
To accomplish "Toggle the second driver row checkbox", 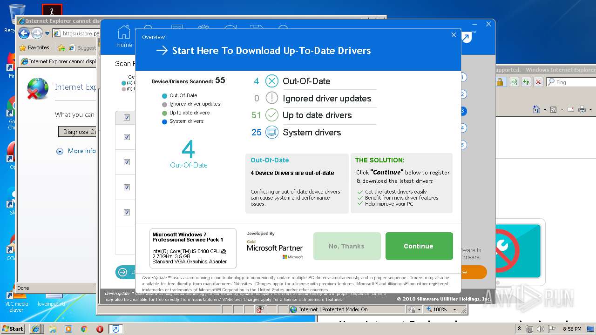I will (127, 162).
